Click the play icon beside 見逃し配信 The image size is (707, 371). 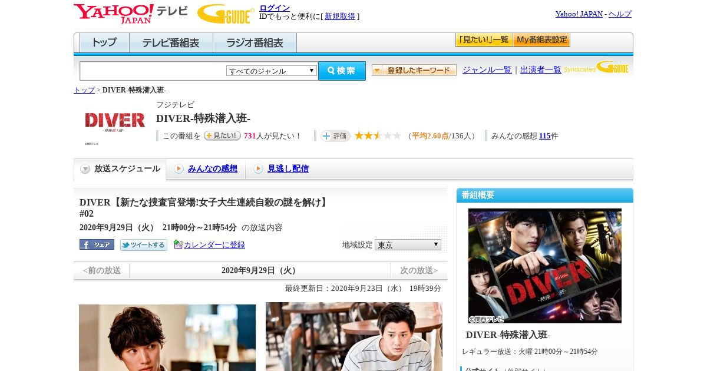coord(258,169)
